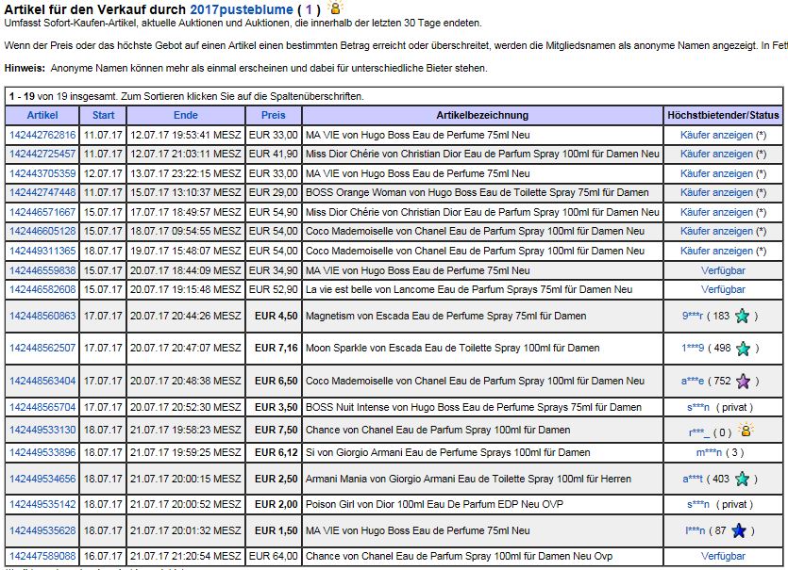This screenshot has height=570, width=788.
Task: Click the teal star next to 9***r (183)
Action: pos(742,317)
